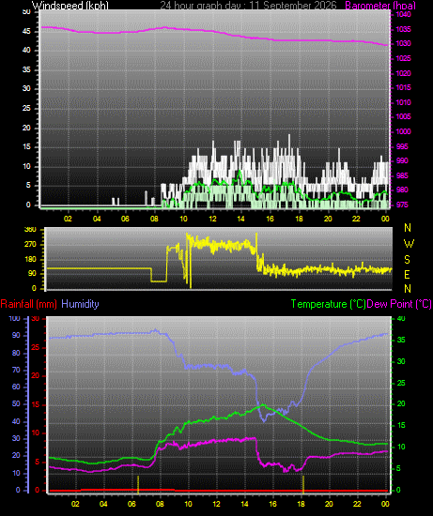Click the 12 hour label under windspeed graph

coord(212,219)
